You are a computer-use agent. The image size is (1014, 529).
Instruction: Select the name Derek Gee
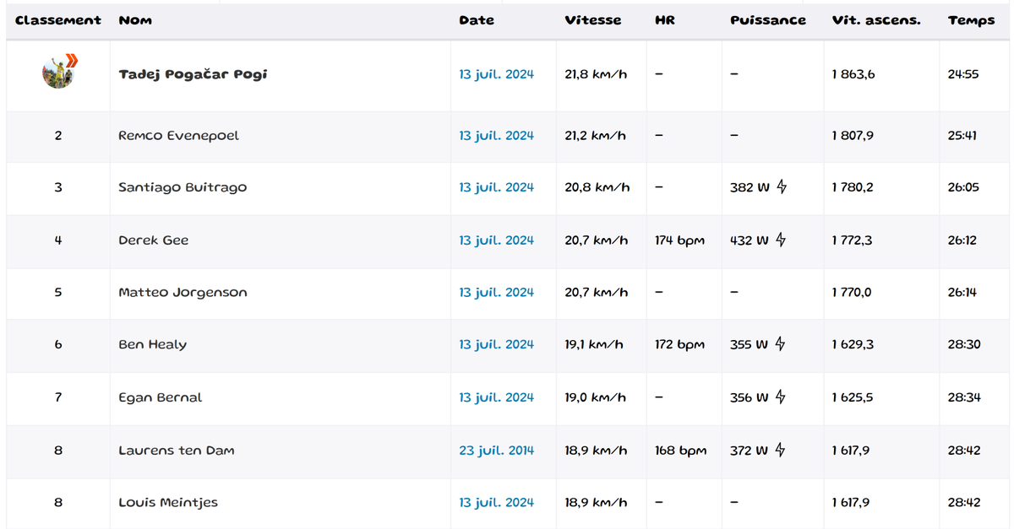point(153,240)
